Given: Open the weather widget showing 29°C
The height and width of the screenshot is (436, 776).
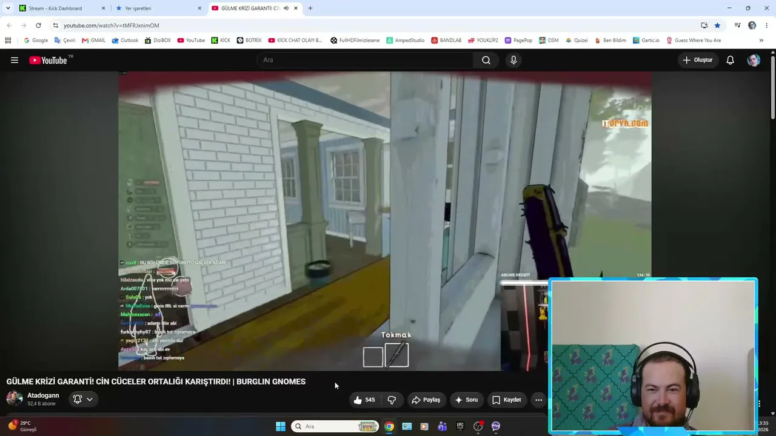Looking at the screenshot, I should (x=22, y=426).
